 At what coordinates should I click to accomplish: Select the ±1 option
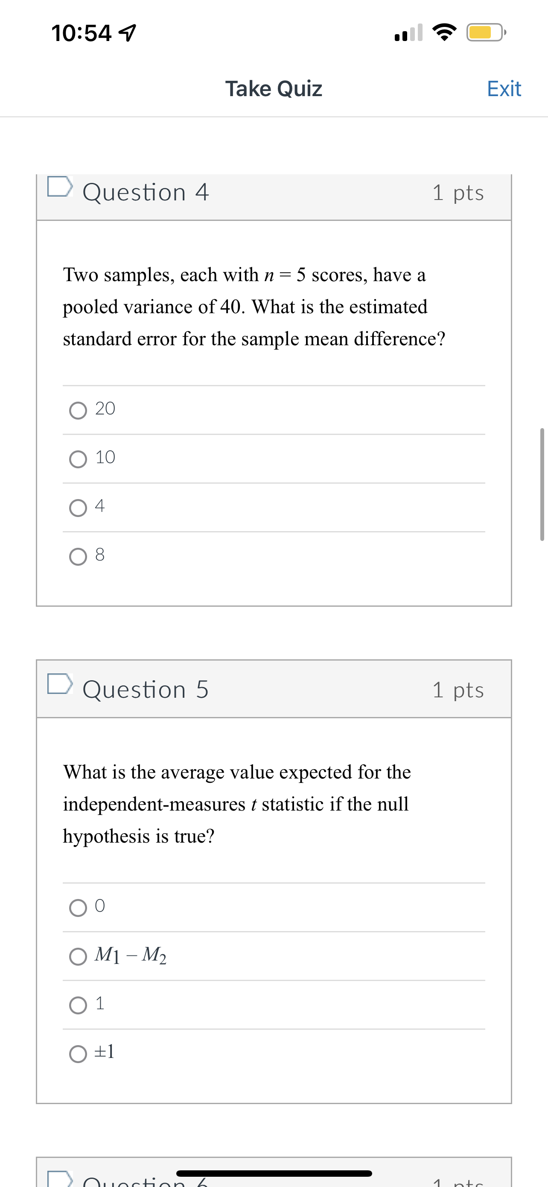pos(78,1052)
